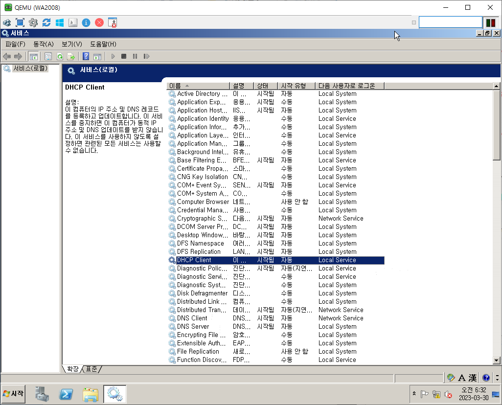The height and width of the screenshot is (405, 502).
Task: Click the Forward arrow in Services toolbar
Action: tap(18, 57)
